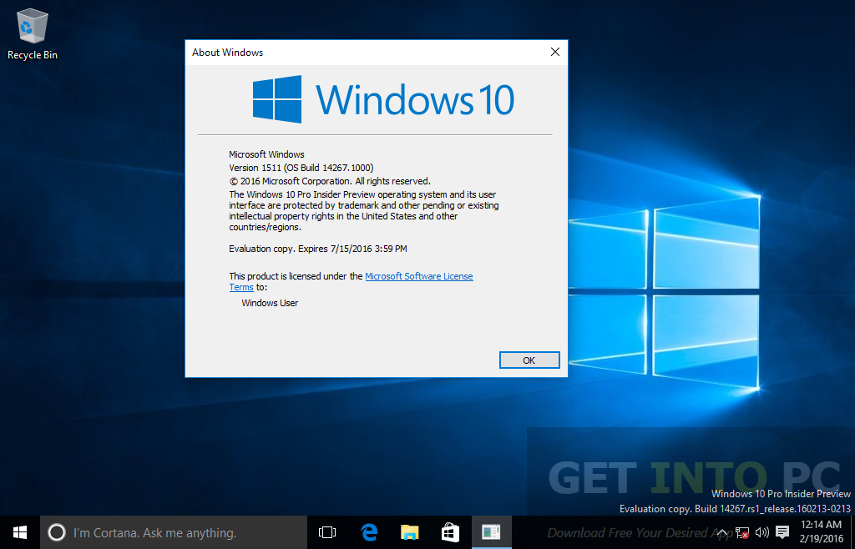Open the Windows Start menu

(x=20, y=532)
